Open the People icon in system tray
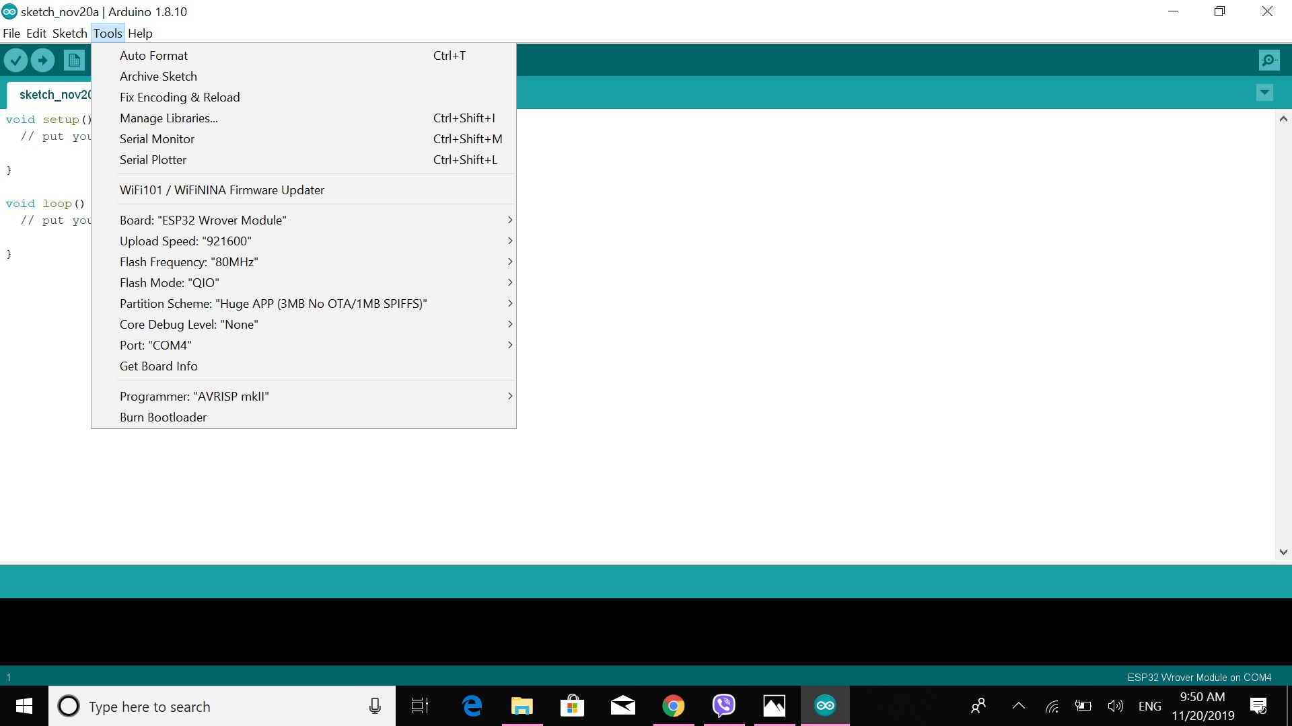Screen dimensions: 1292x726 [978, 706]
